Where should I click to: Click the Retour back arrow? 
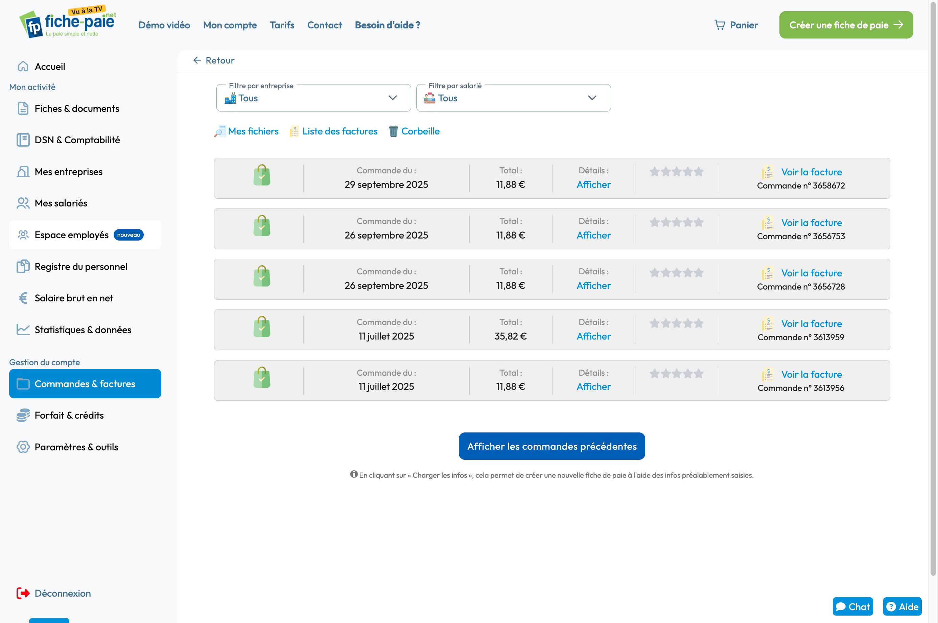pyautogui.click(x=197, y=60)
